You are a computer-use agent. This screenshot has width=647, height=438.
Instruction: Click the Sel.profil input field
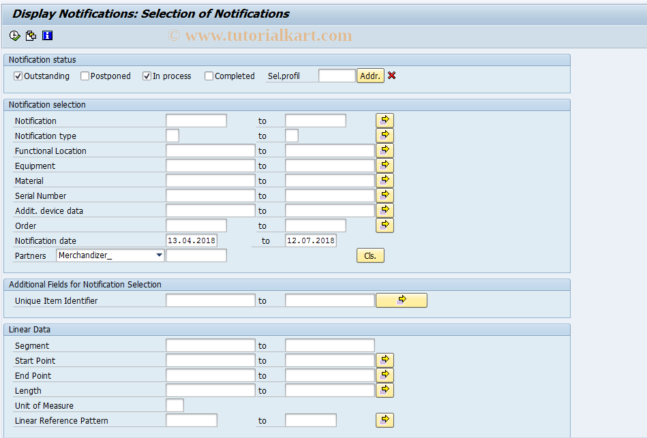[x=337, y=76]
